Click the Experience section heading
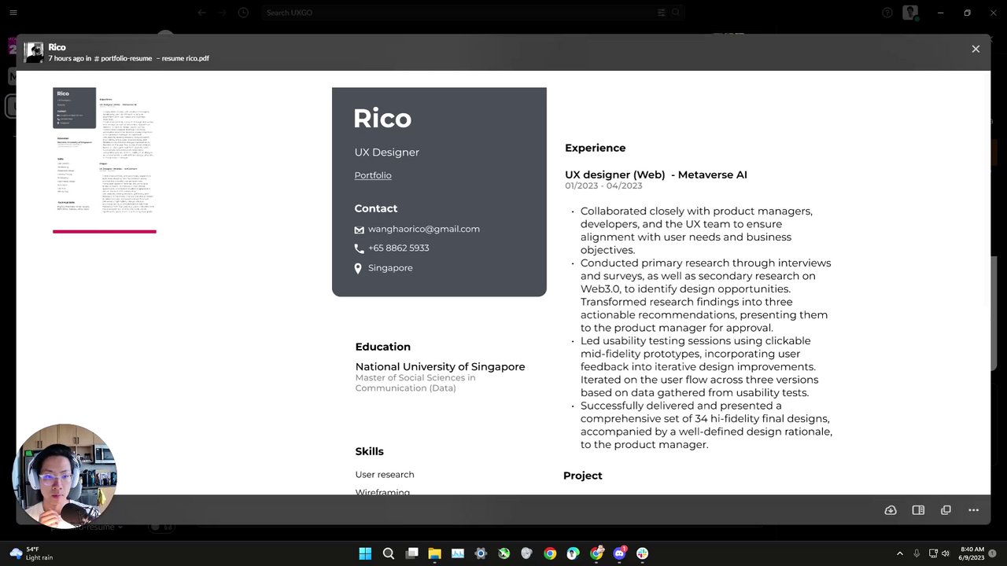The image size is (1007, 566). pos(596,148)
